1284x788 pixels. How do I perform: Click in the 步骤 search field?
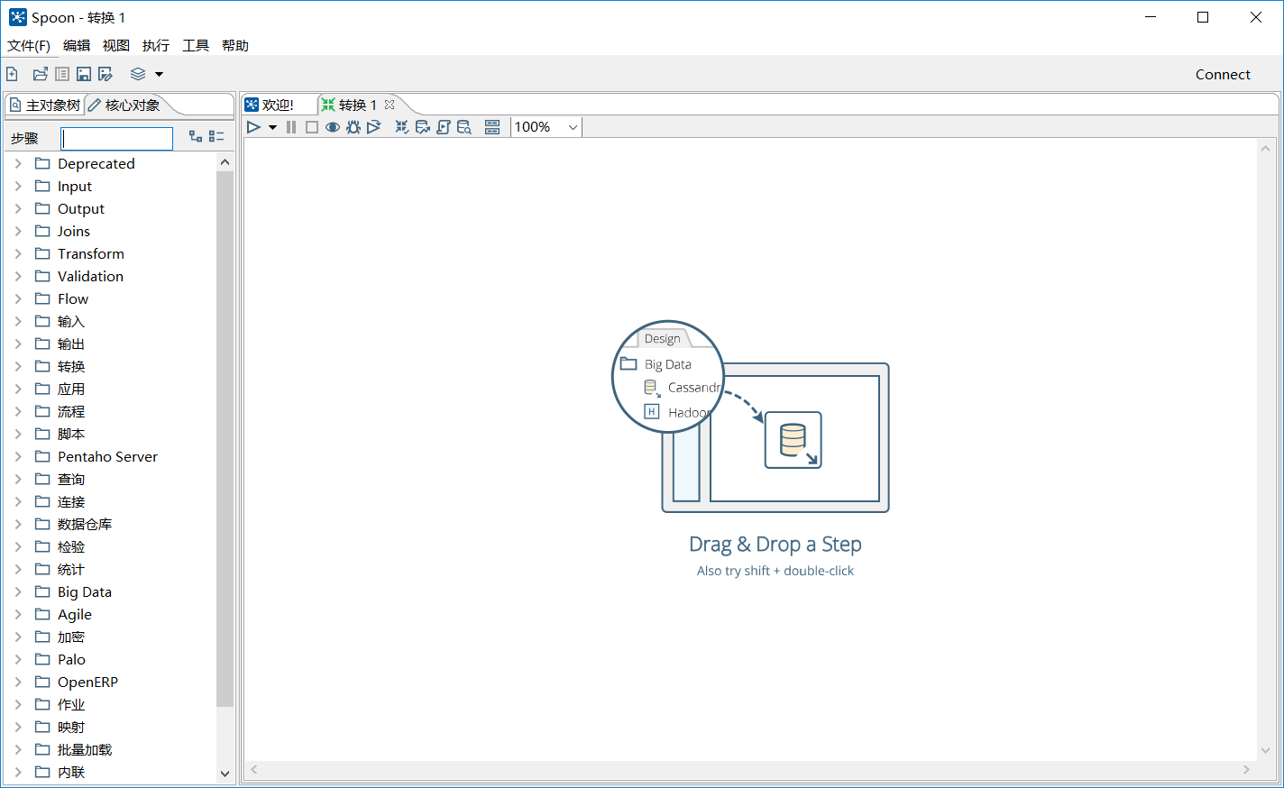click(117, 139)
